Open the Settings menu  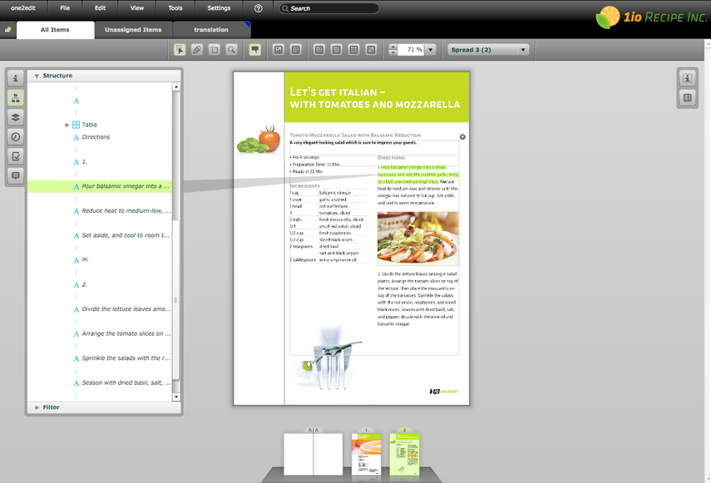(x=219, y=8)
